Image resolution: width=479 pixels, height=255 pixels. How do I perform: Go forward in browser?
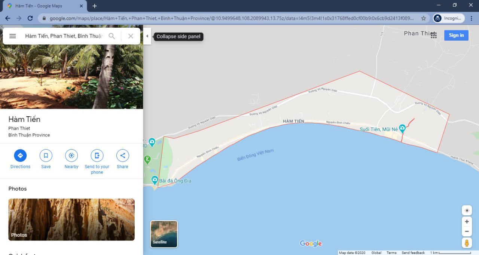pos(19,18)
